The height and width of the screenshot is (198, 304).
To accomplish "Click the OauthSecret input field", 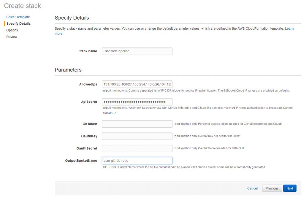I will (137, 148).
